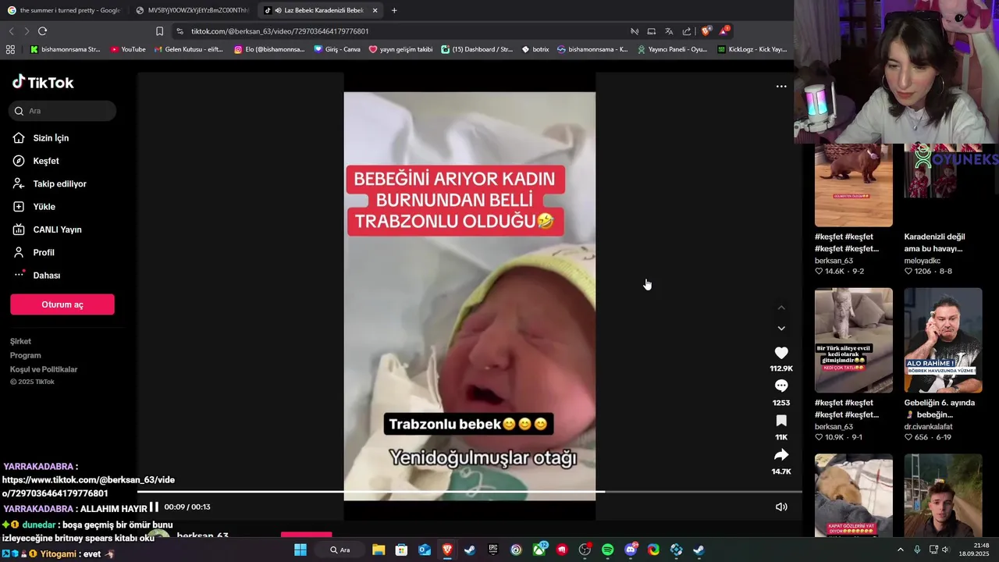Screen dimensions: 999x562
Task: Open 'Giriş - Canva' bookmark
Action: (337, 49)
